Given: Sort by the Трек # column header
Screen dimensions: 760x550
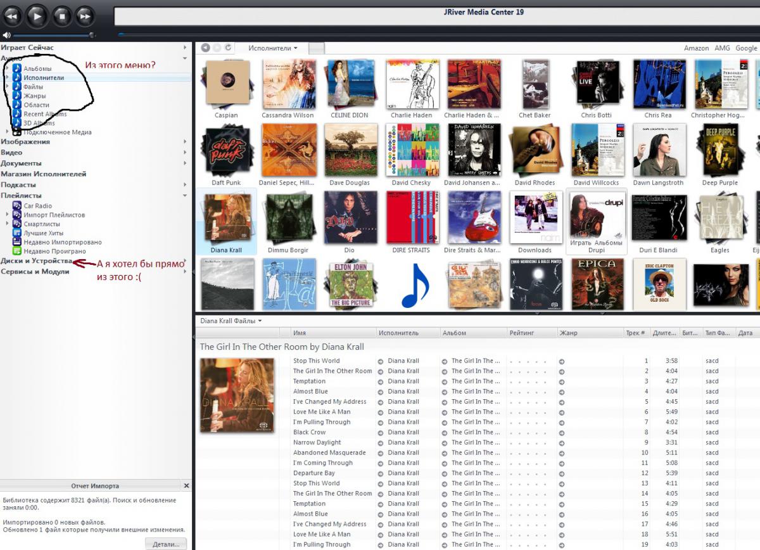Looking at the screenshot, I should [635, 333].
